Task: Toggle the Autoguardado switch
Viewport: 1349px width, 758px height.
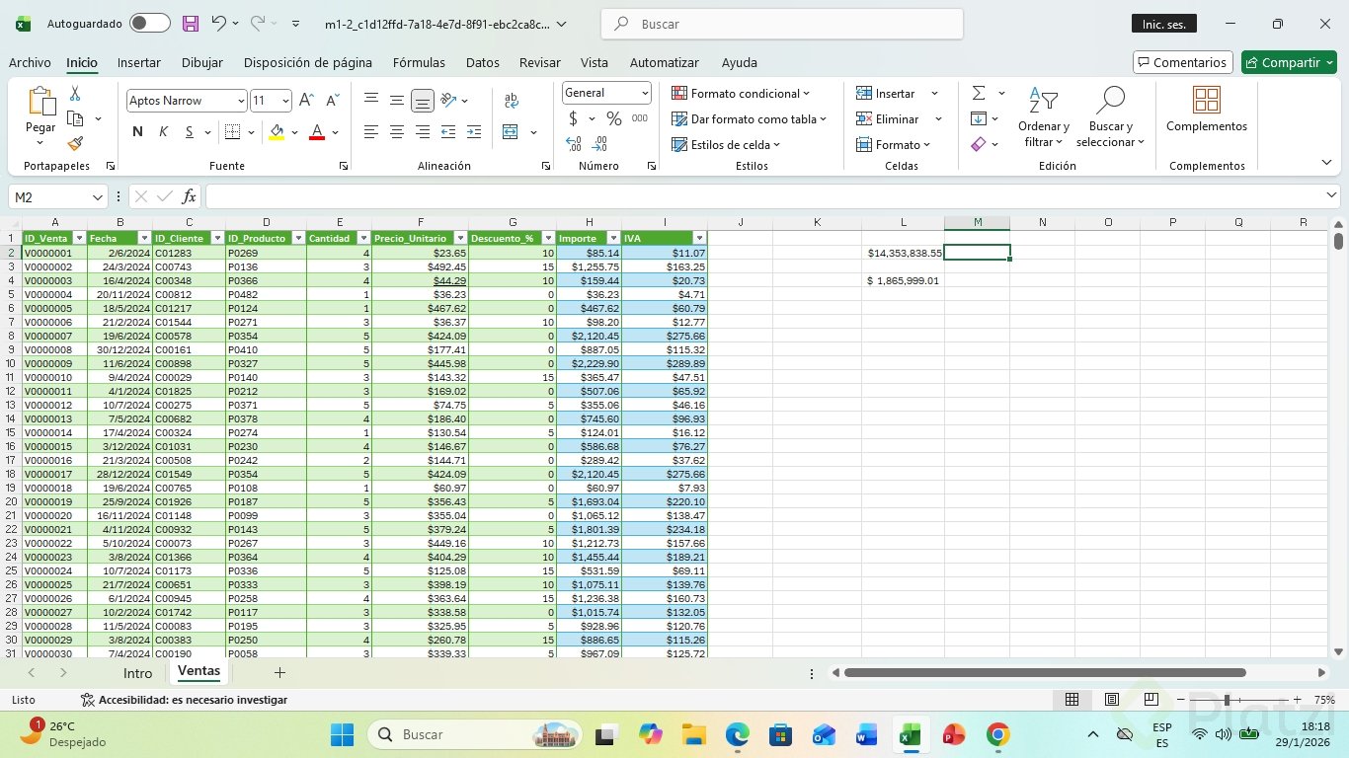Action: (x=149, y=24)
